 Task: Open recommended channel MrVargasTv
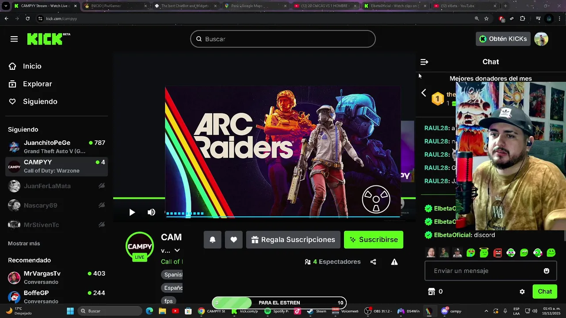click(x=57, y=277)
